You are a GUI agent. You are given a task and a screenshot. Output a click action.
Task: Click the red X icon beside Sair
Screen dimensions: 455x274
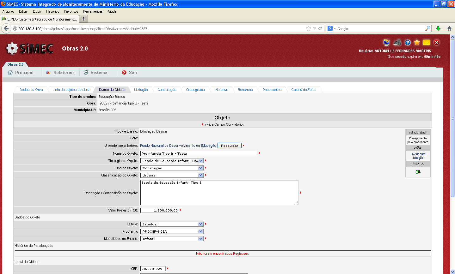tap(124, 72)
